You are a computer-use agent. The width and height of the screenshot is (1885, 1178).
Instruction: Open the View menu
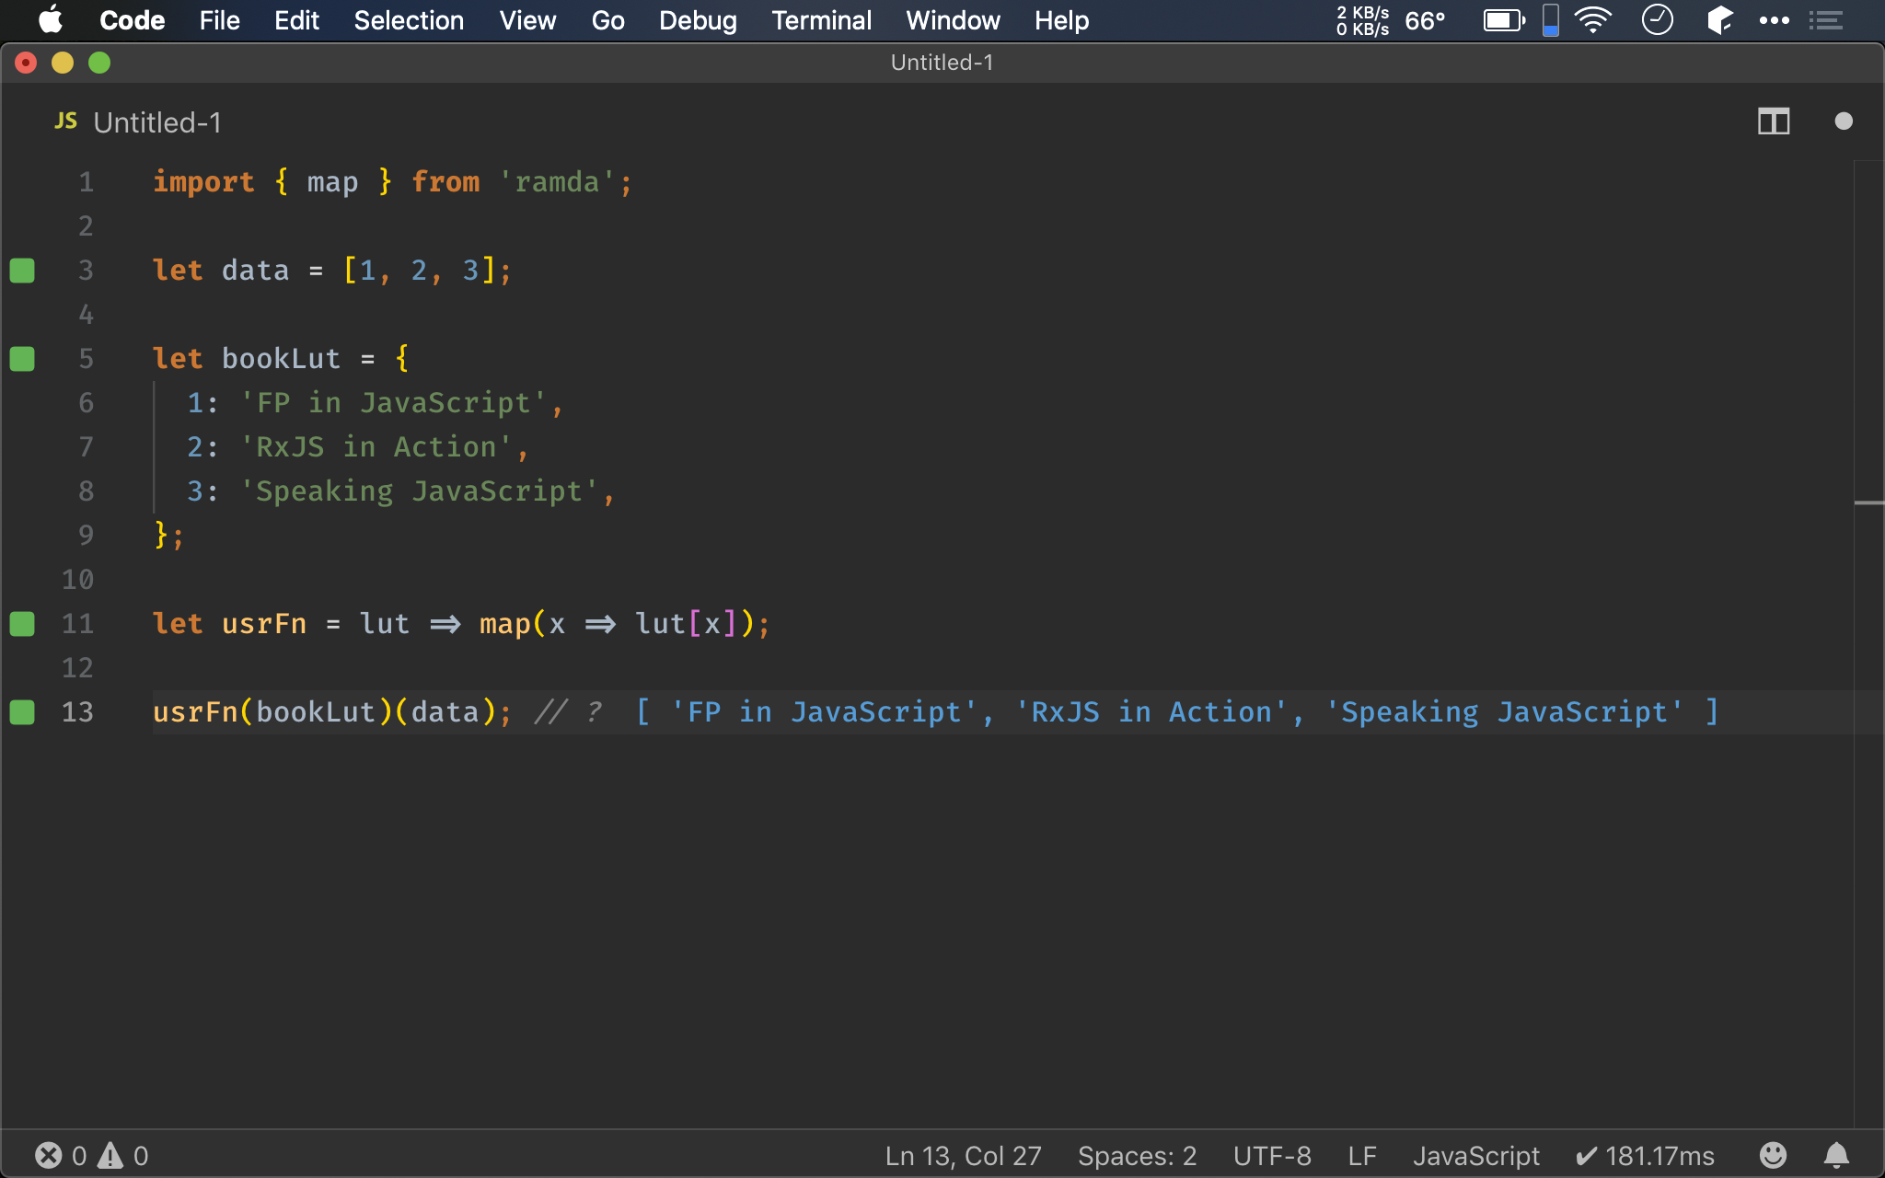coord(527,20)
